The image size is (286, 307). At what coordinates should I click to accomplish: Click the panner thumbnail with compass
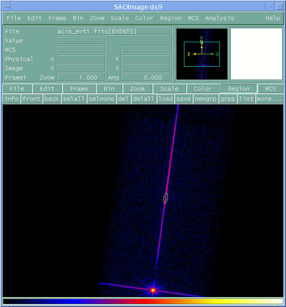pyautogui.click(x=202, y=54)
